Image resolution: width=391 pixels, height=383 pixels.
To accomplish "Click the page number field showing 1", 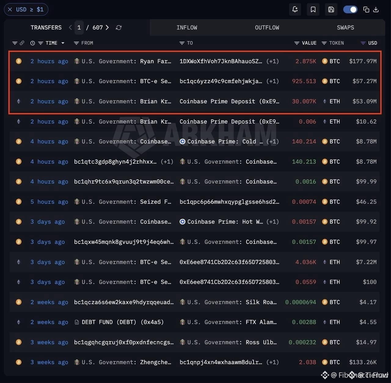I will (79, 28).
